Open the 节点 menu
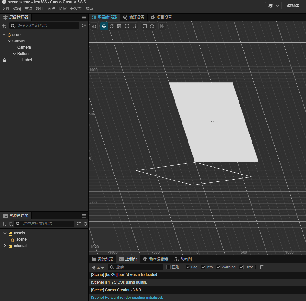Image resolution: width=306 pixels, height=301 pixels. coord(29,9)
